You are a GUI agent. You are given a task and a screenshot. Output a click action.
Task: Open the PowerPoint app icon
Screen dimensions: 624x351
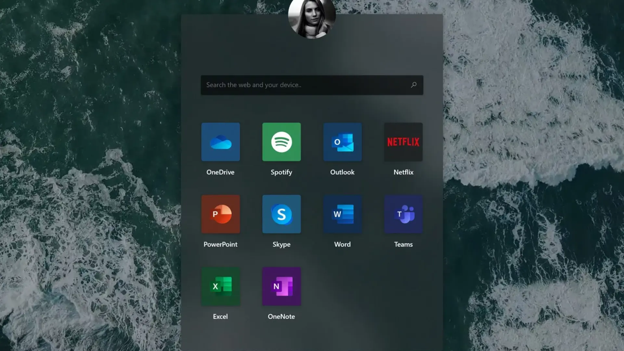(x=220, y=214)
